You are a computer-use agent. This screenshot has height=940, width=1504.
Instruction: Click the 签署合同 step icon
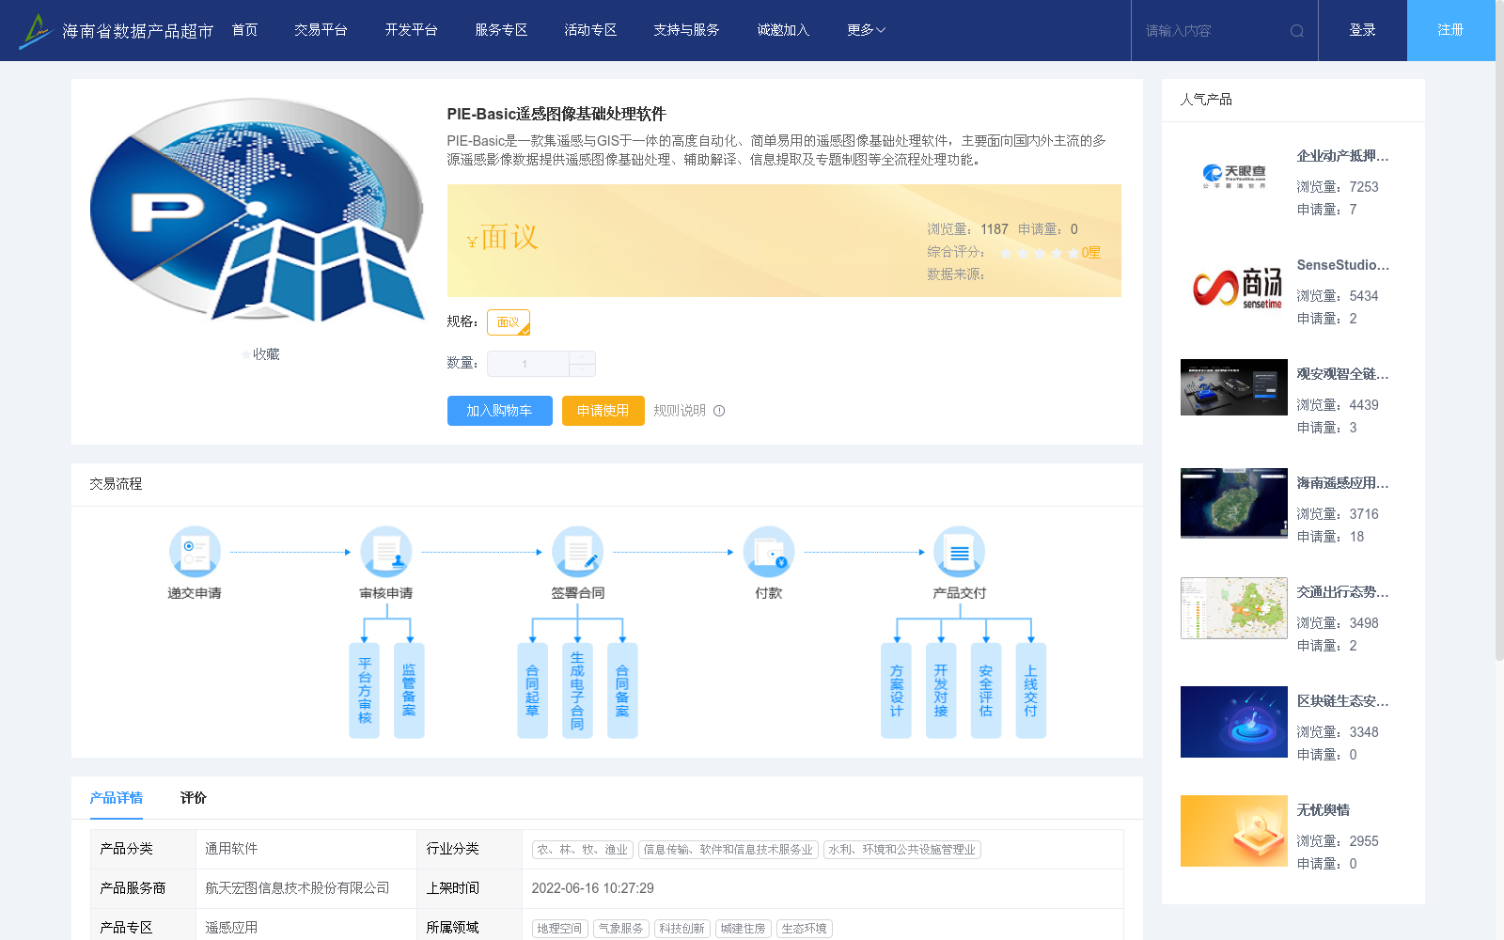577,552
